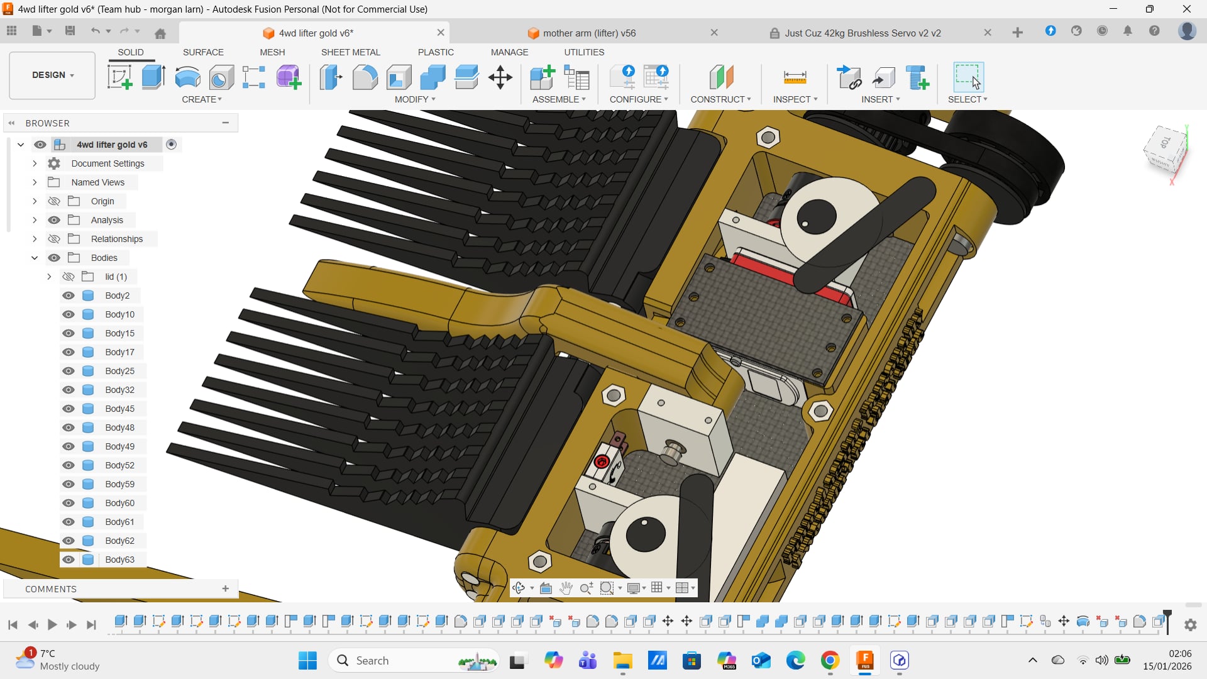Open the mother arm (lifter) v56 document tab
The width and height of the screenshot is (1207, 679).
[x=589, y=33]
